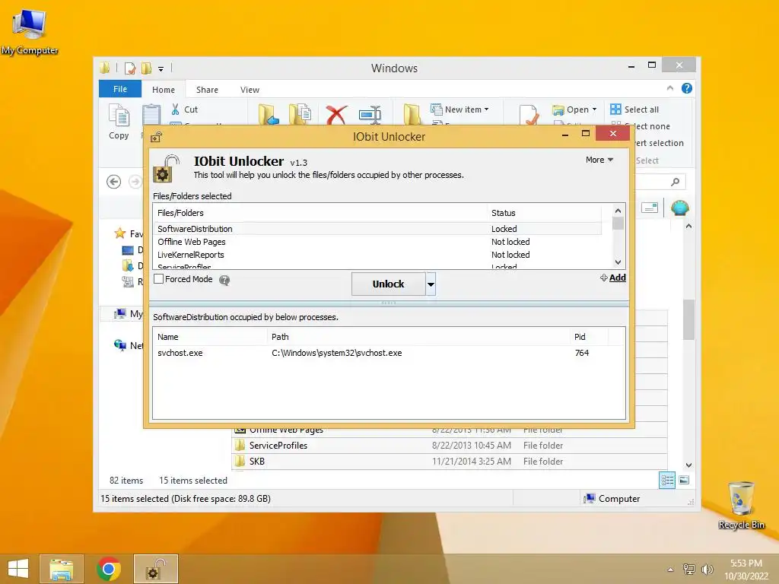
Task: Open Quick Access Toolbar customize dropdown
Action: tap(161, 68)
